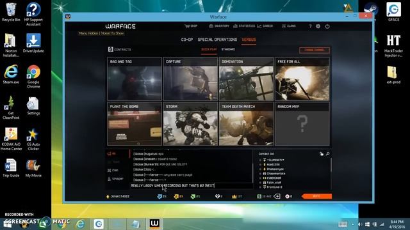Choose the Storm game mode
The width and height of the screenshot is (410, 230).
190,124
